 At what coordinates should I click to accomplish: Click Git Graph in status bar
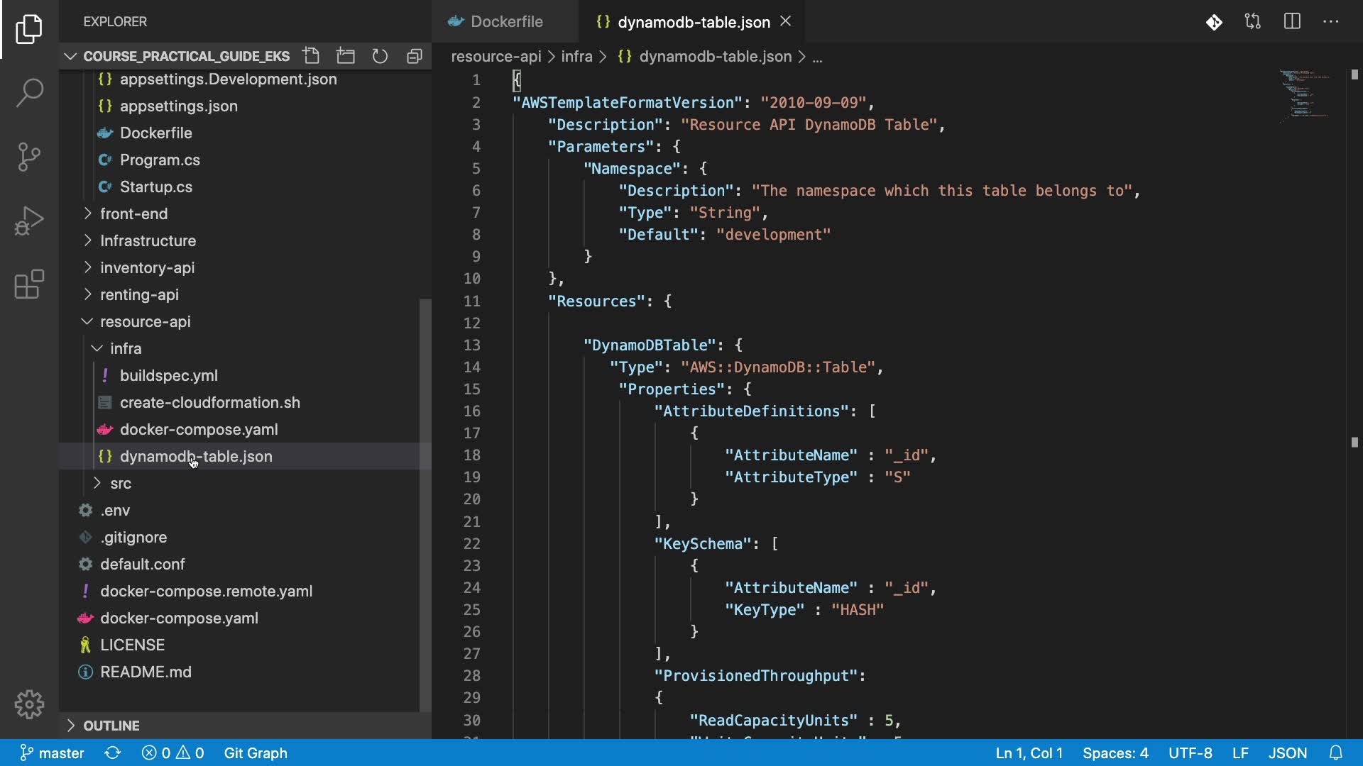pos(256,753)
